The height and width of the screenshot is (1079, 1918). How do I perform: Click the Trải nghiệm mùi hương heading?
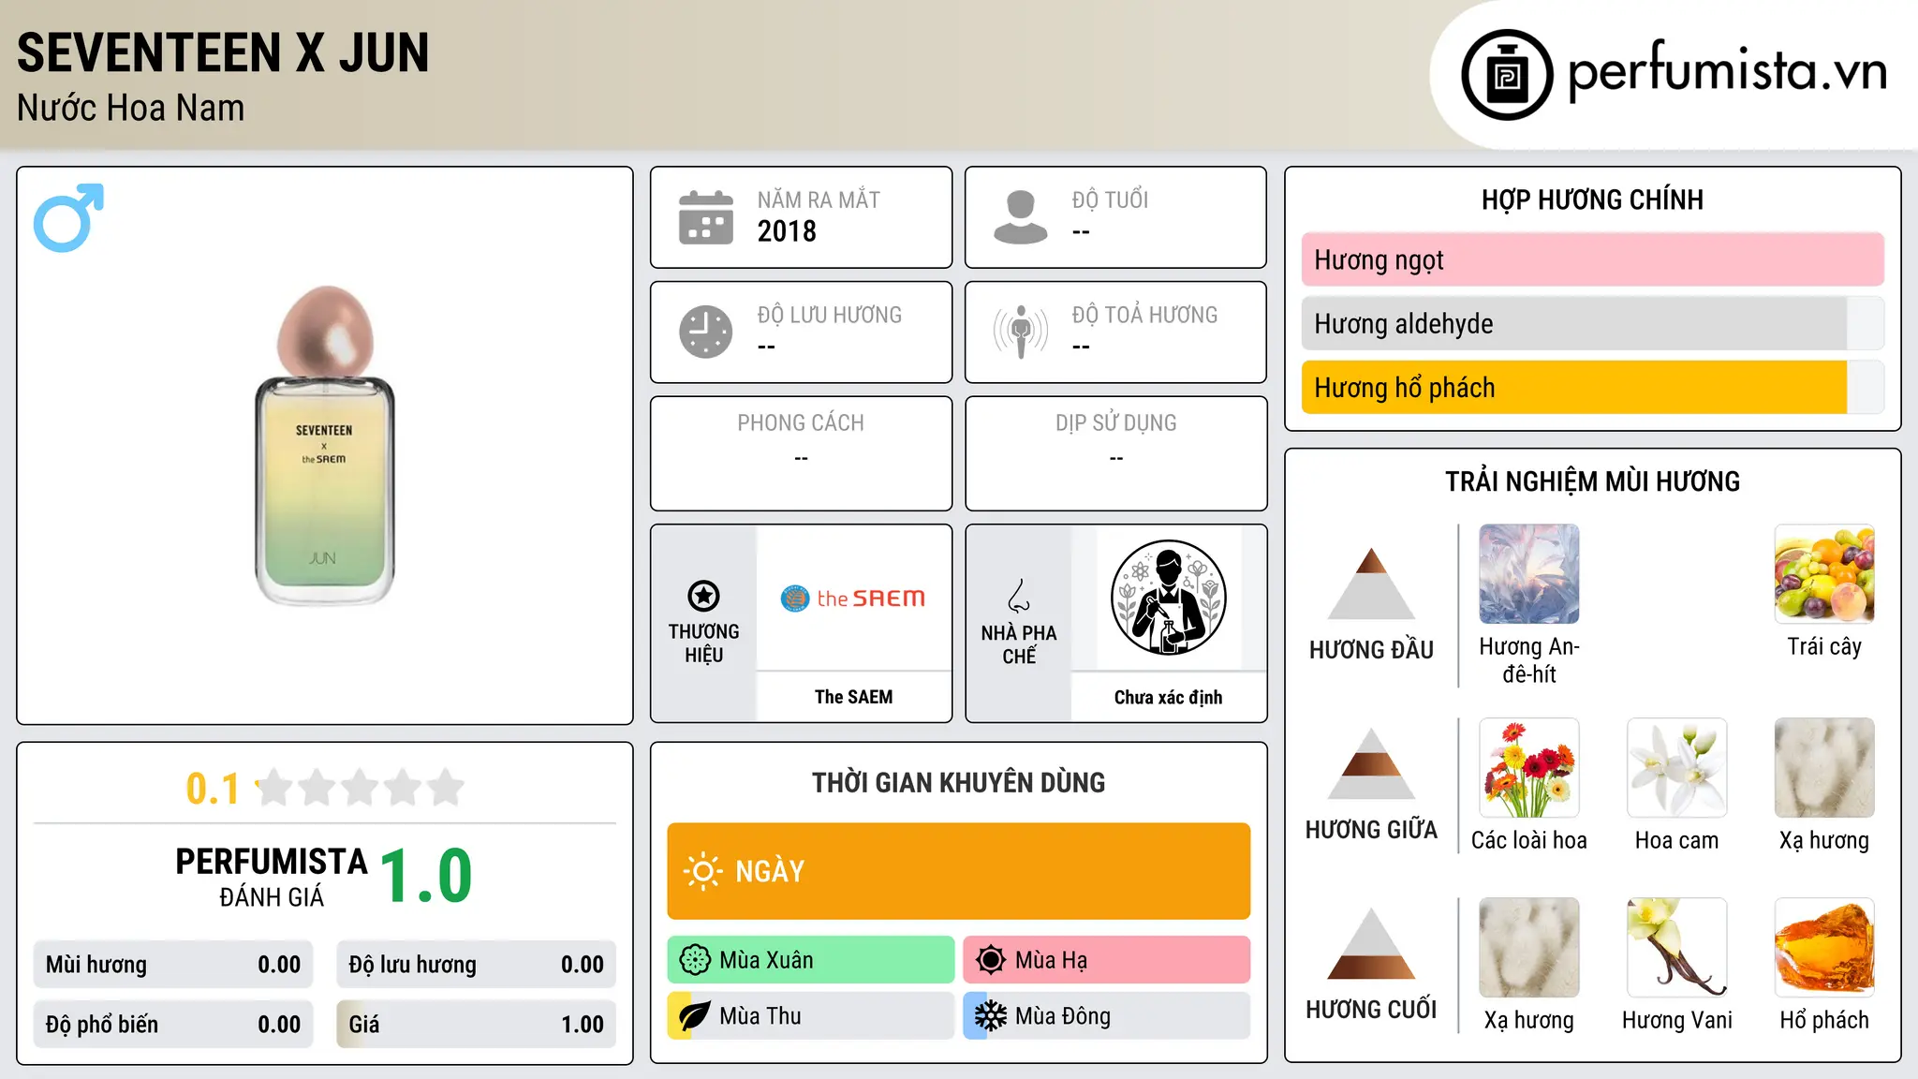1592,481
